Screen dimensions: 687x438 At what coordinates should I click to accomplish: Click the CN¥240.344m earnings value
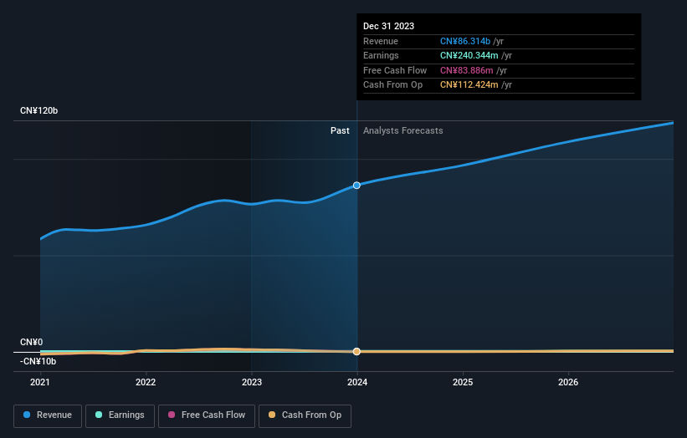469,55
